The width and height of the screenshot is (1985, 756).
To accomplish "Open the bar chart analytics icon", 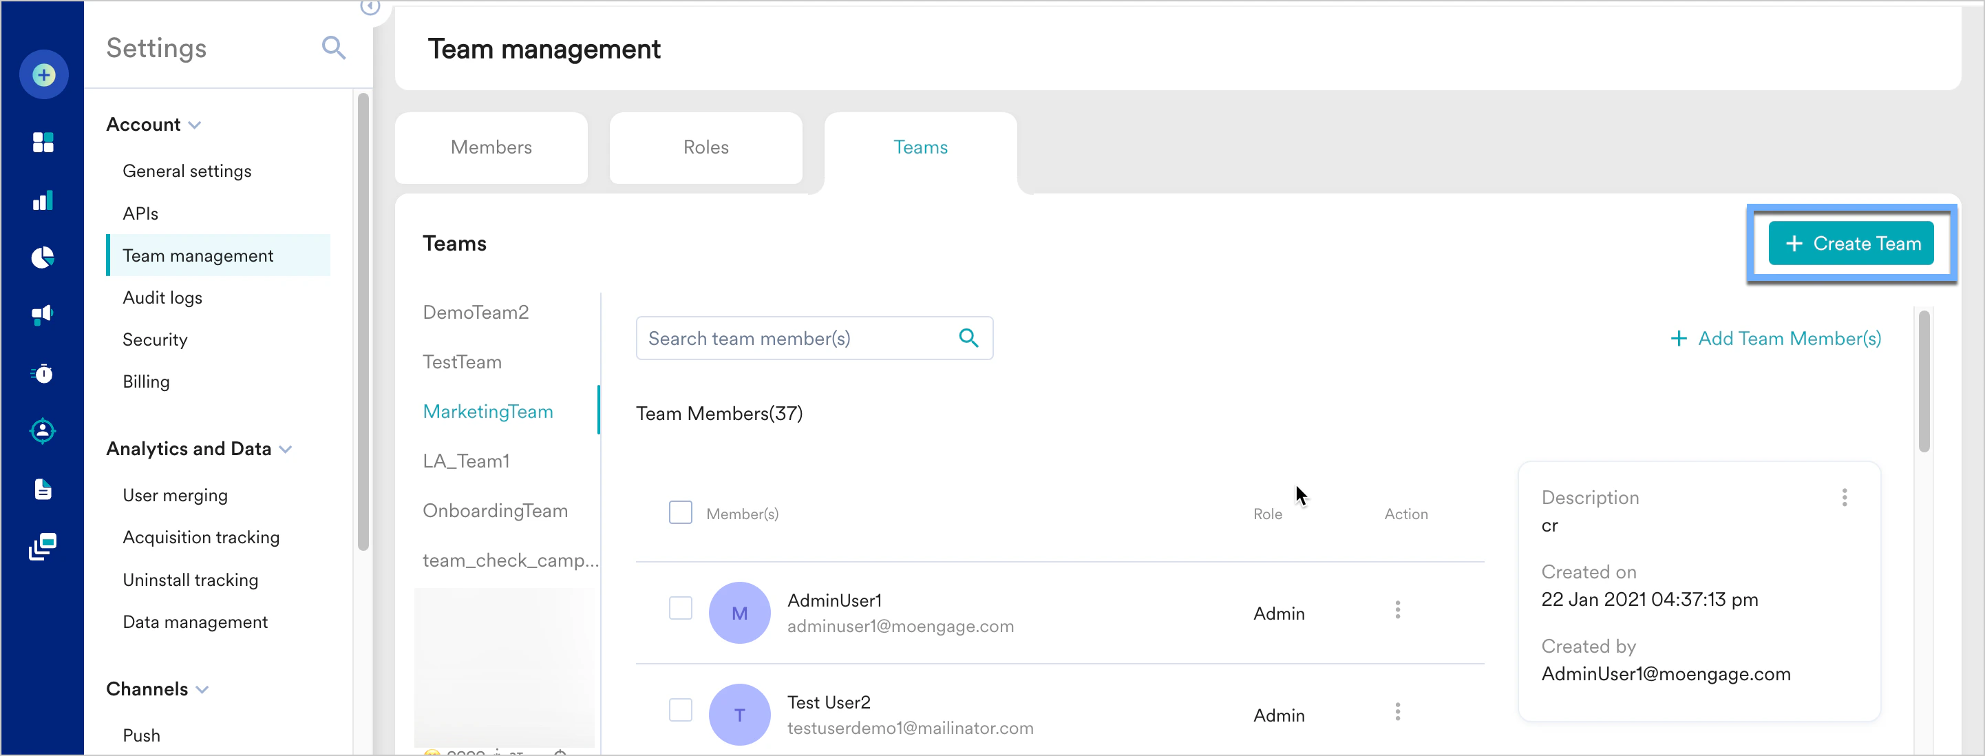I will click(x=43, y=200).
